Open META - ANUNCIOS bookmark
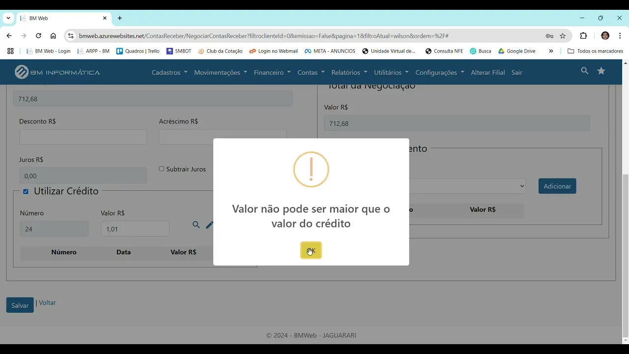This screenshot has width=629, height=354. click(x=330, y=51)
